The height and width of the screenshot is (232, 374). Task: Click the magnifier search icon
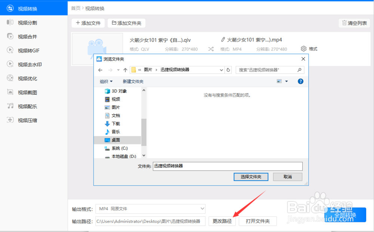pyautogui.click(x=299, y=70)
